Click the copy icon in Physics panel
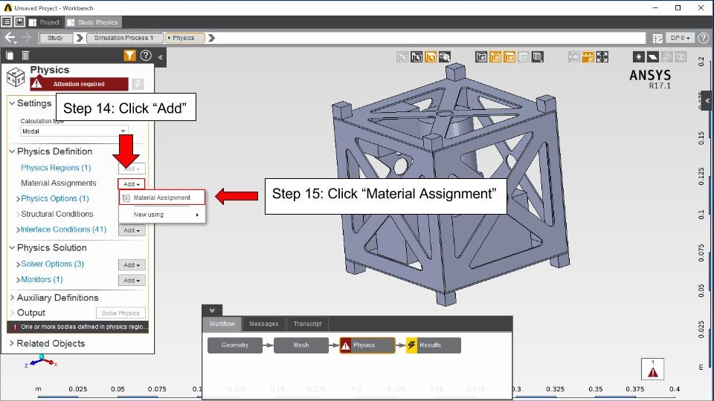 10,56
